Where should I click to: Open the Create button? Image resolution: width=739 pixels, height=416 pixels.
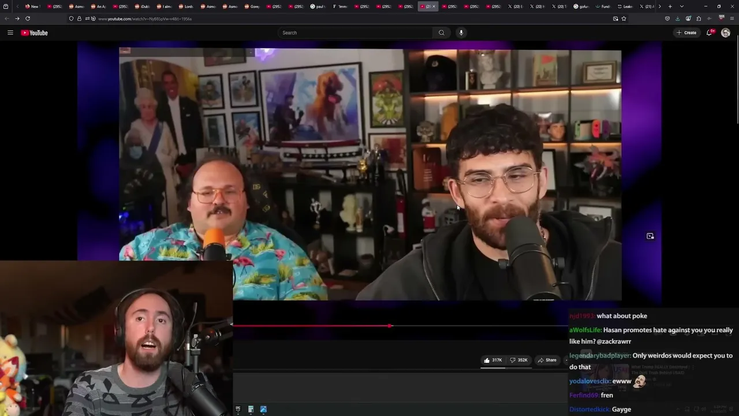(686, 33)
